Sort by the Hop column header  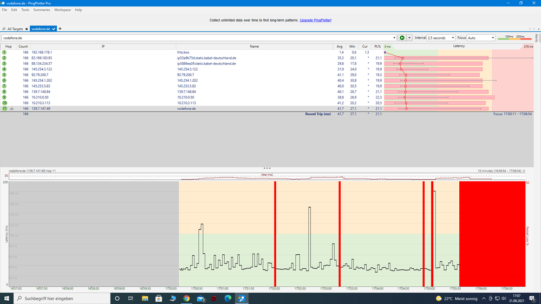(x=8, y=47)
